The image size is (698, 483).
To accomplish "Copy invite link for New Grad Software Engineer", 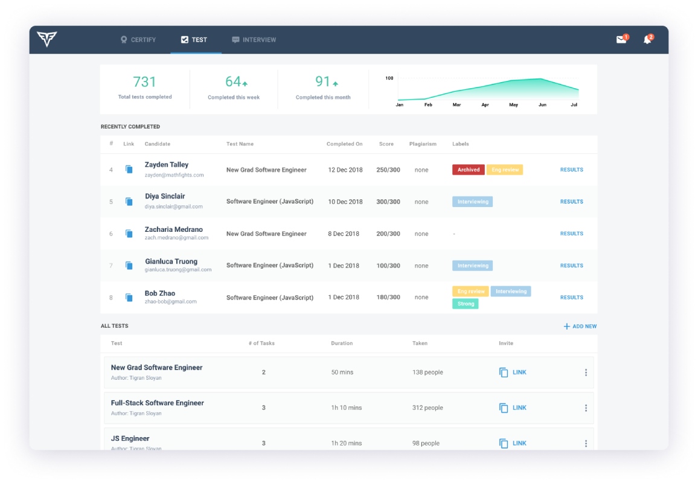I will pos(513,372).
